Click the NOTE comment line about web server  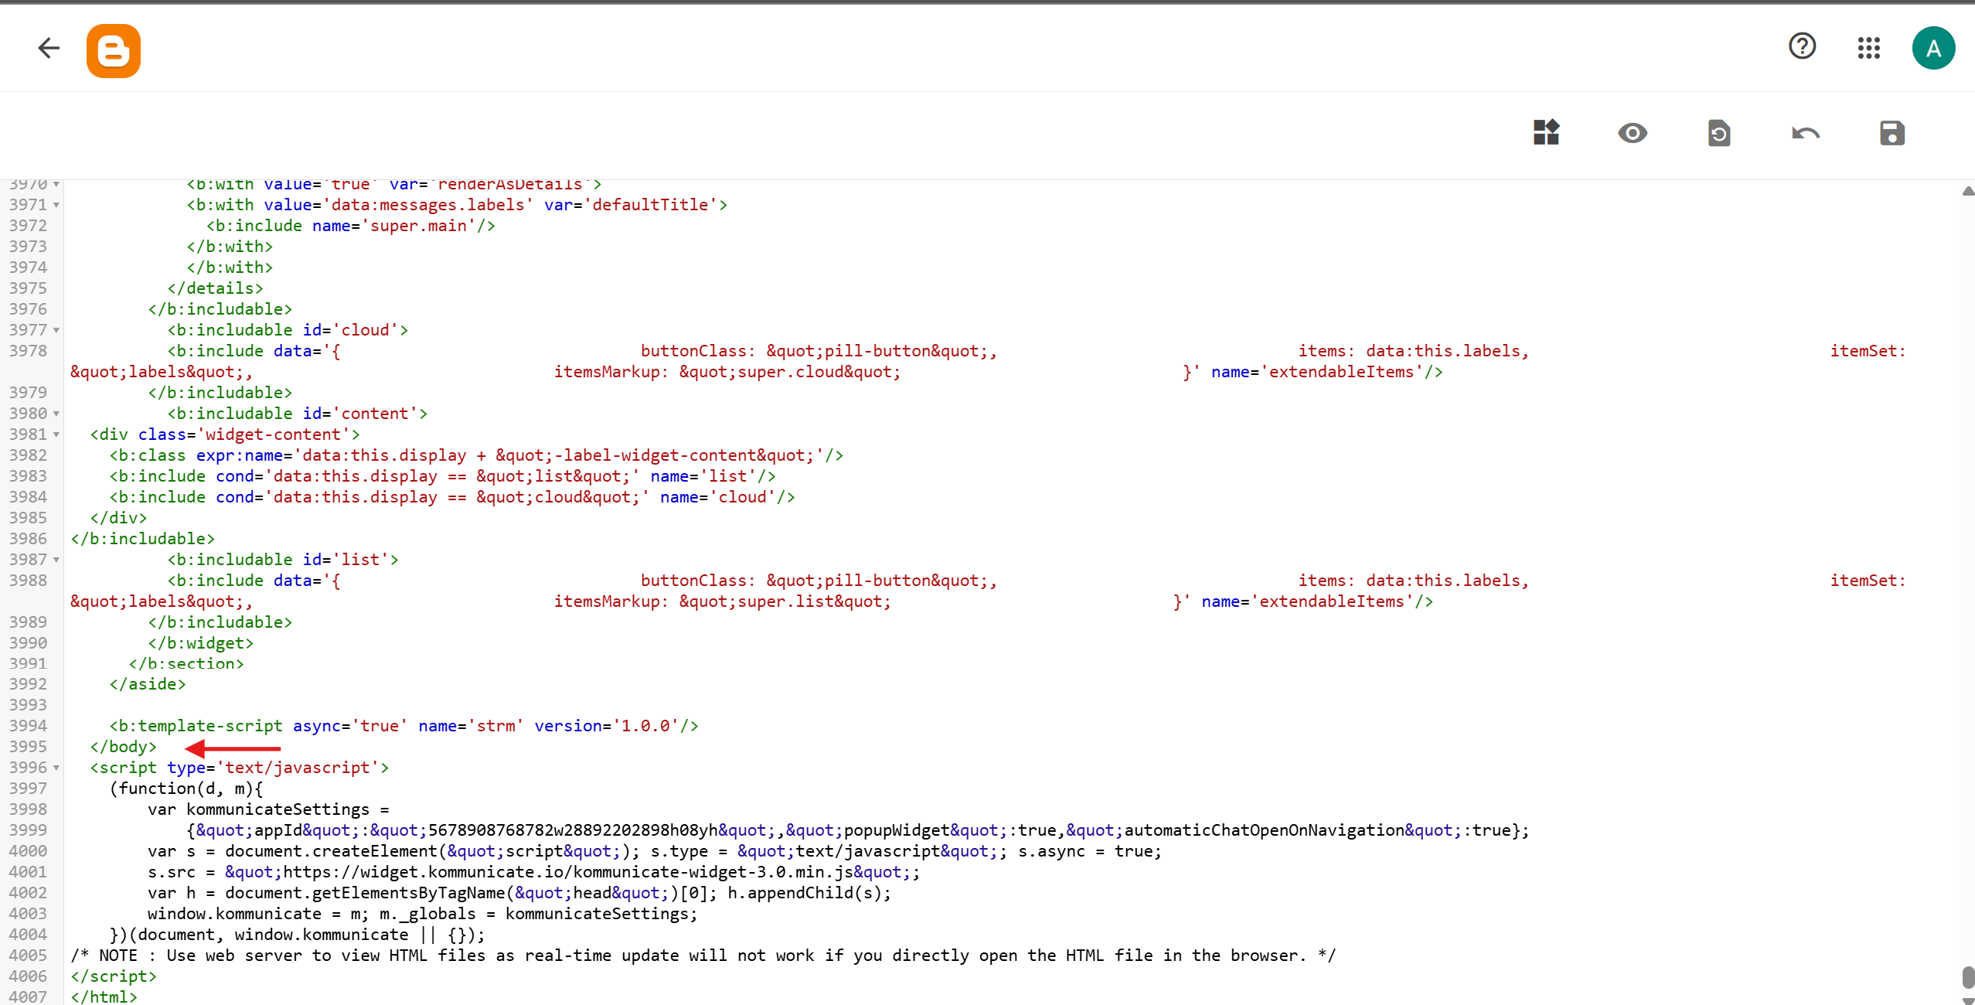(703, 956)
